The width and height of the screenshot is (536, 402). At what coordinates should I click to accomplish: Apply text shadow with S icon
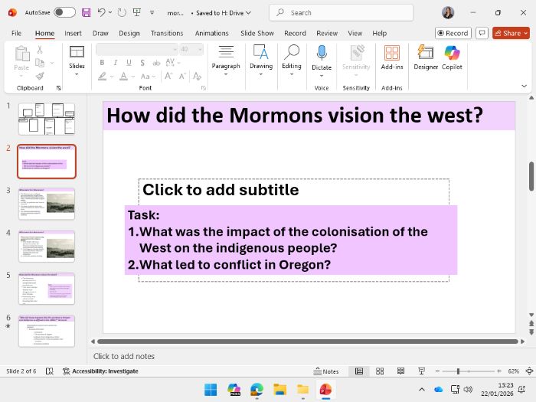pyautogui.click(x=142, y=63)
